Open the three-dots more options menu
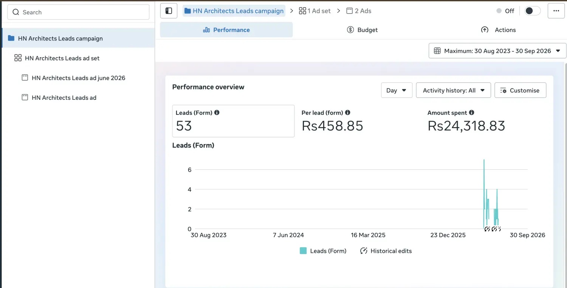The width and height of the screenshot is (567, 288). tap(556, 11)
